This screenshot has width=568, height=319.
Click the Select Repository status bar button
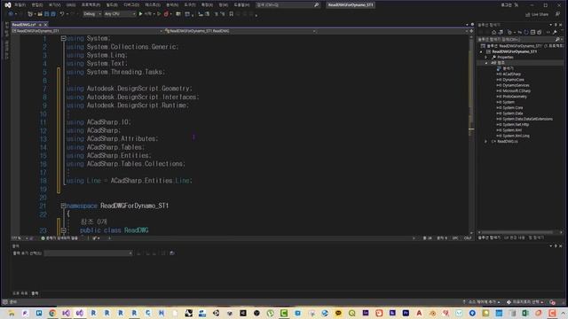click(x=525, y=302)
